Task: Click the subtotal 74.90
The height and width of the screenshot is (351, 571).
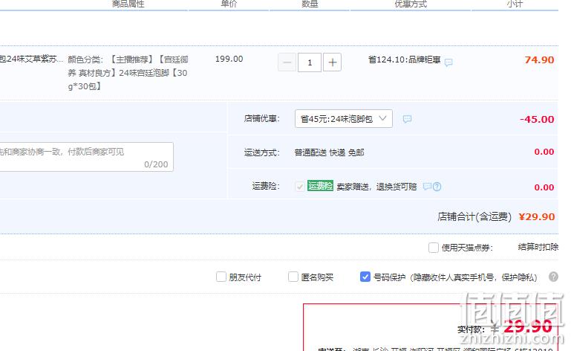Action: (x=539, y=59)
